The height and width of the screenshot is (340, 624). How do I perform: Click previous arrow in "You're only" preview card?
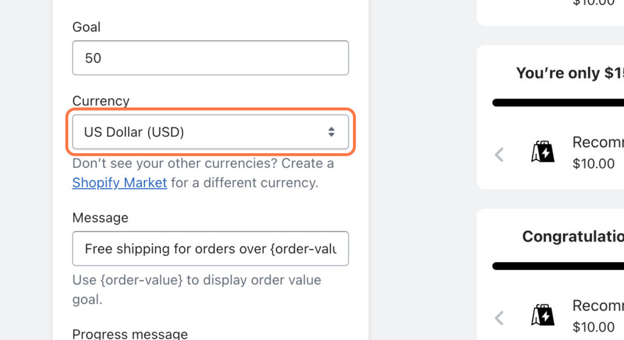point(499,154)
